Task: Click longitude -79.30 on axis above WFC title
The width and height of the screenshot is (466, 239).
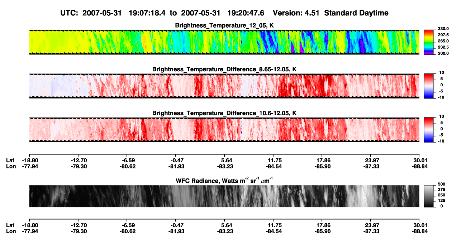Action: [x=78, y=166]
